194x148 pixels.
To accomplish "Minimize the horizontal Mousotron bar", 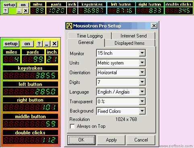I will pyautogui.click(x=19, y=10).
